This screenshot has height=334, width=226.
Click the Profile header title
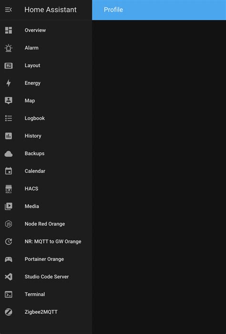tap(113, 10)
